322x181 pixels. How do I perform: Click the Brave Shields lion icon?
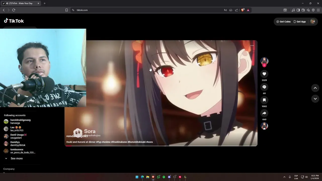pos(243,10)
